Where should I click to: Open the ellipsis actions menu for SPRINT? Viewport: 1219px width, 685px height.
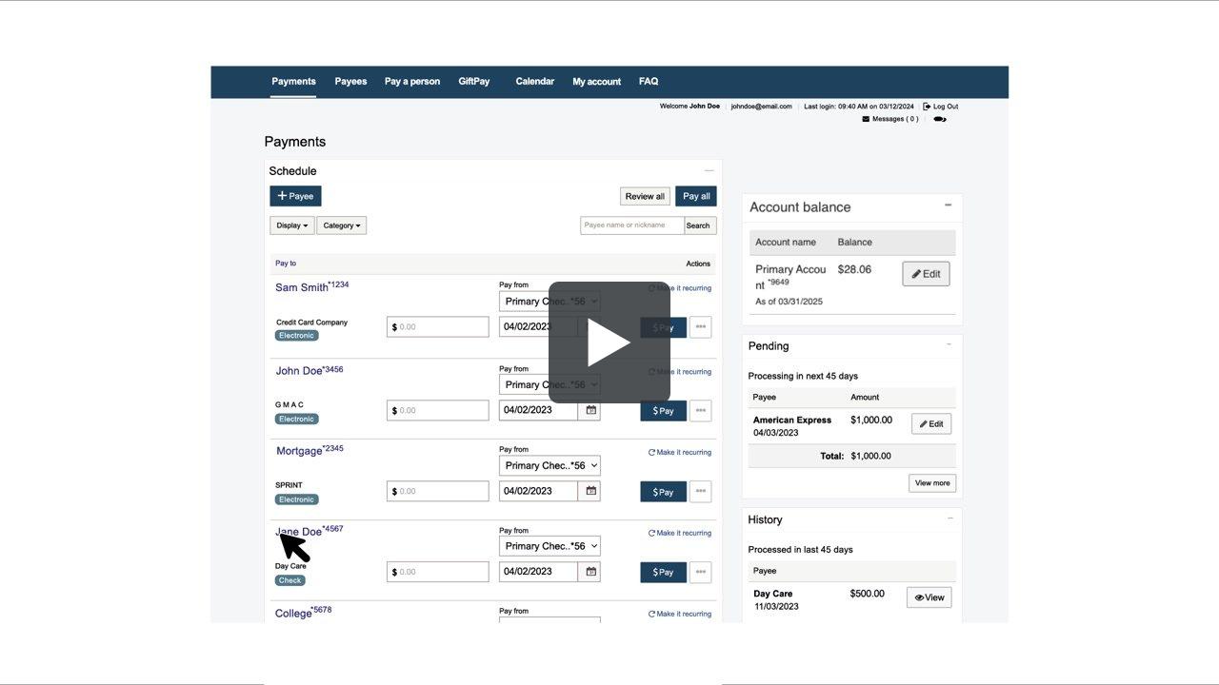pyautogui.click(x=701, y=491)
